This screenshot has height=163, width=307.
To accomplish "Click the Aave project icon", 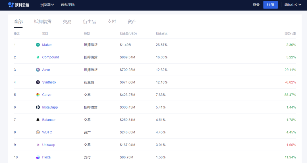I will [38, 70].
